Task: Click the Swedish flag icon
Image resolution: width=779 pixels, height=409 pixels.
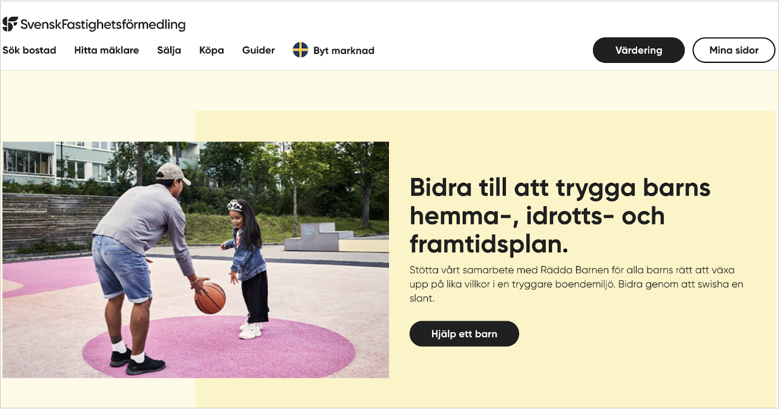Action: pyautogui.click(x=300, y=50)
